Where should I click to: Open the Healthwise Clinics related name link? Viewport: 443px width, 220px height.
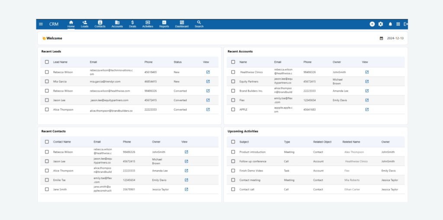pyautogui.click(x=356, y=161)
